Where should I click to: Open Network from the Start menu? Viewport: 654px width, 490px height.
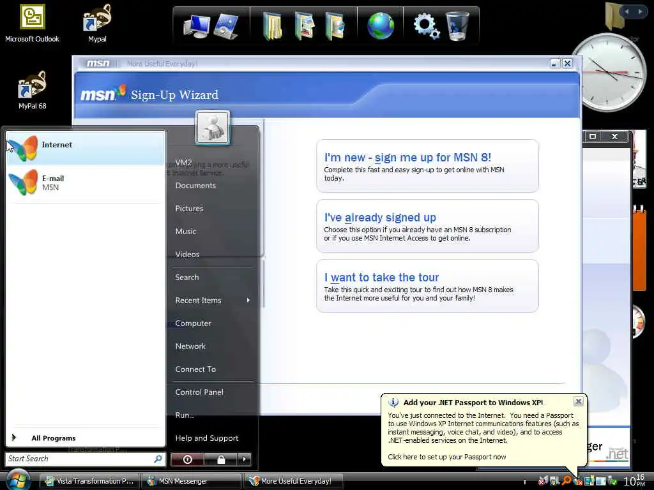click(x=190, y=346)
